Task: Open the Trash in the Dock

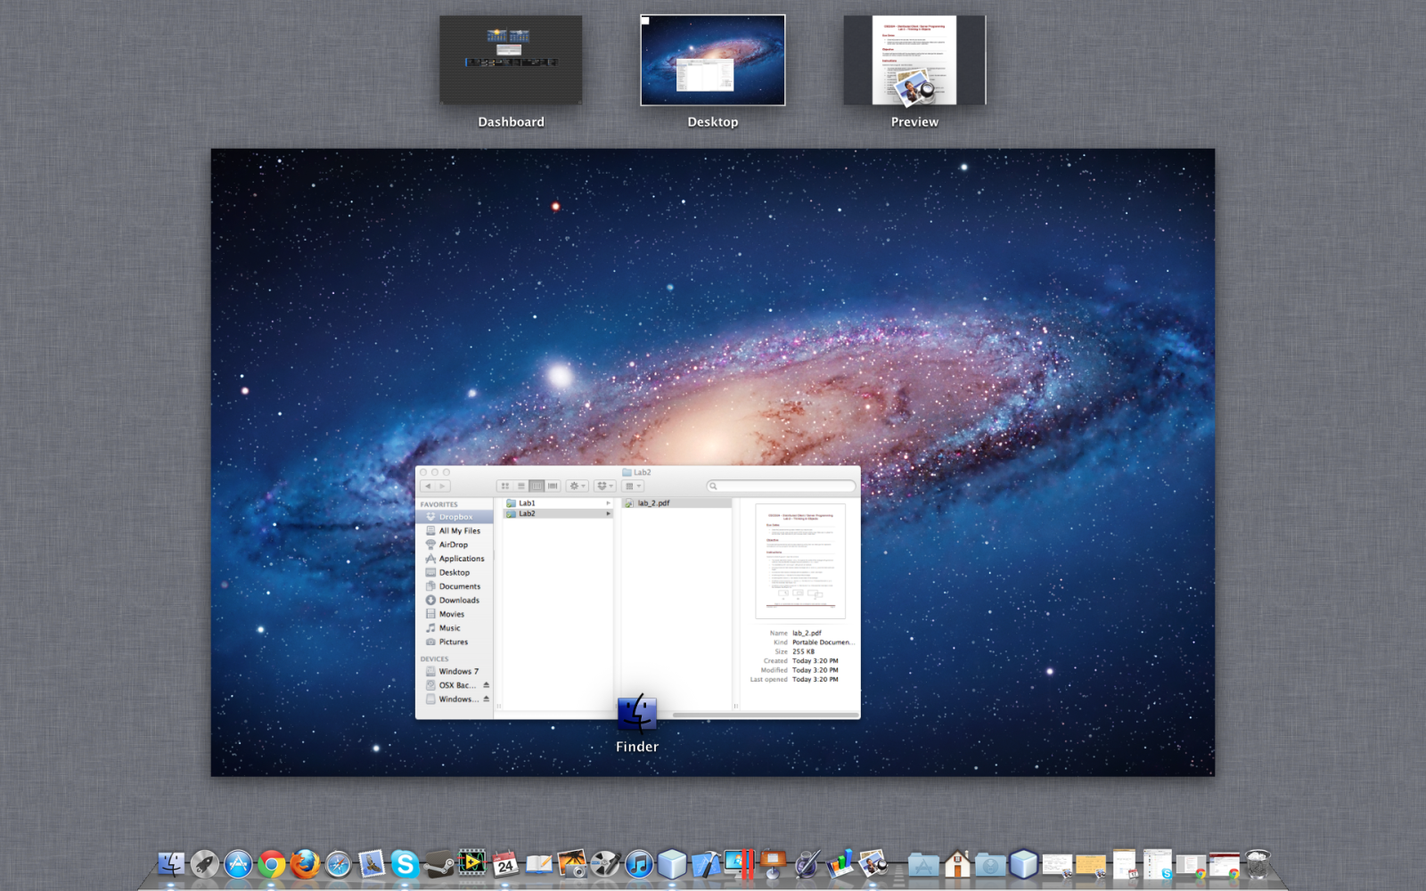Action: tap(1257, 864)
